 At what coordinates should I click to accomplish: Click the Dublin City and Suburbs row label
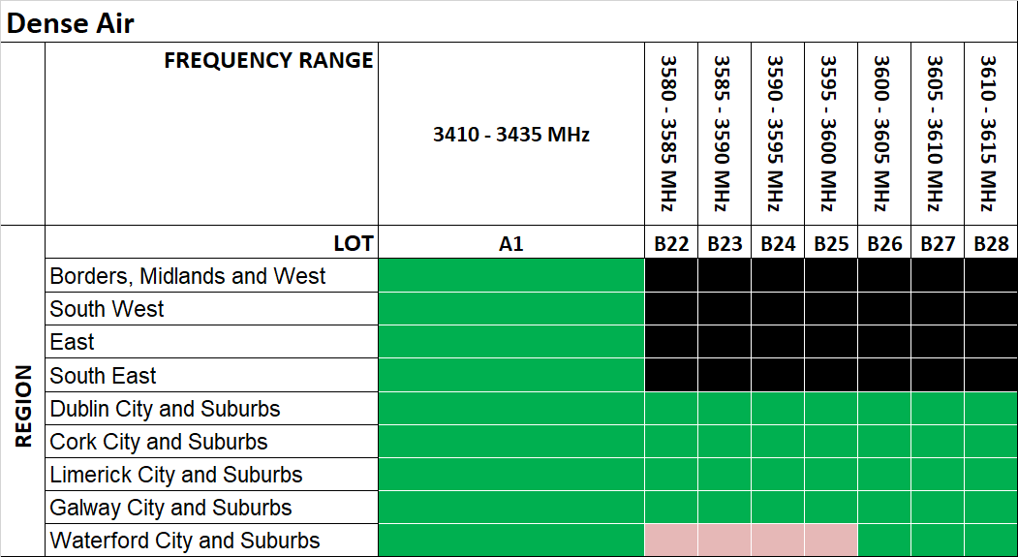click(x=165, y=409)
